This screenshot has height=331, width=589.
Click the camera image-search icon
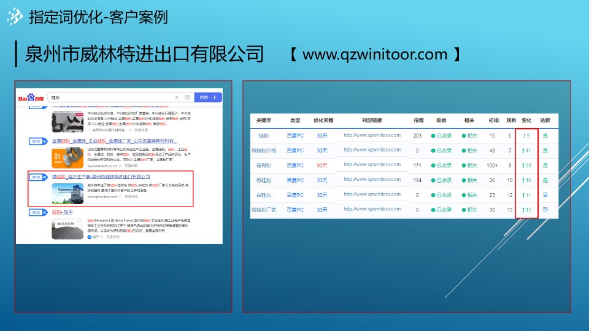point(187,97)
